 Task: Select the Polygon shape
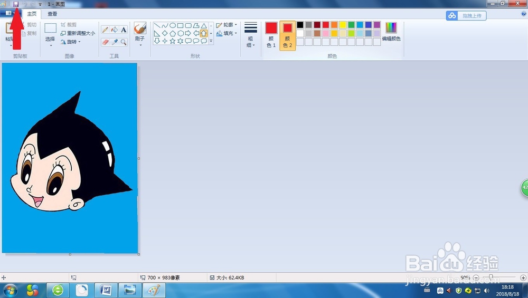pyautogui.click(x=196, y=25)
